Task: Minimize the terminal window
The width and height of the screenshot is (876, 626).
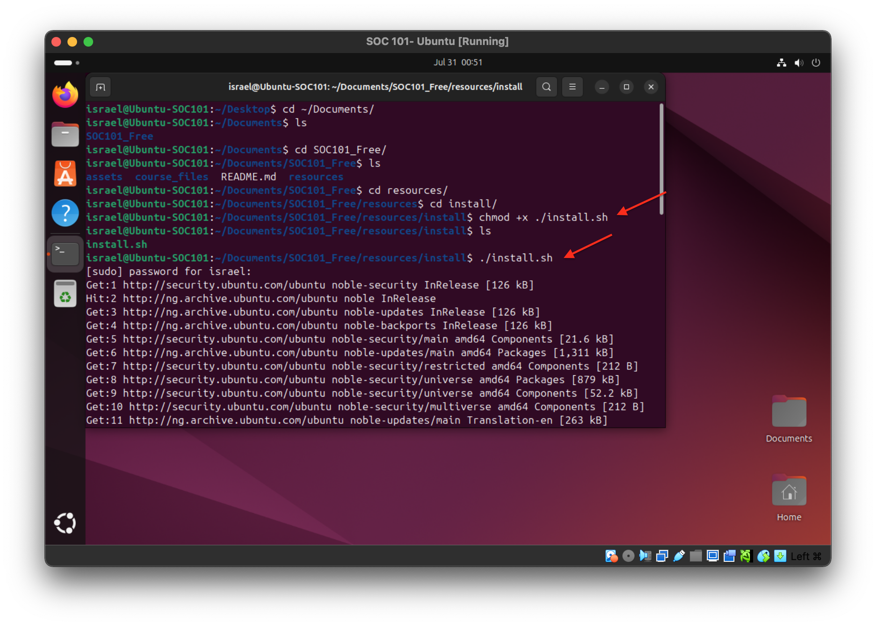Action: [x=602, y=87]
